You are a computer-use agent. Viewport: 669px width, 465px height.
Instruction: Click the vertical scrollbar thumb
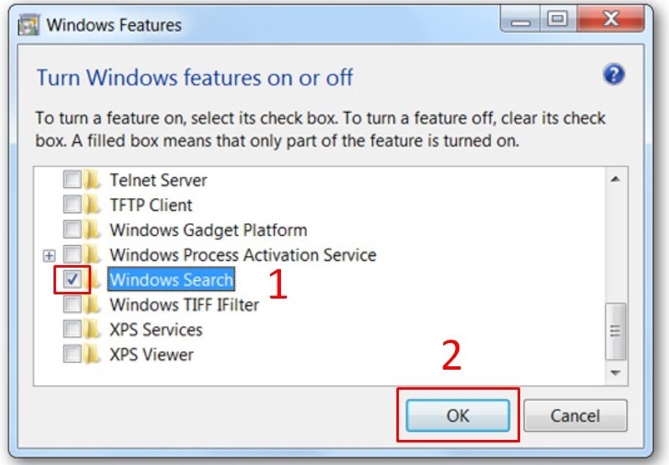pos(615,330)
